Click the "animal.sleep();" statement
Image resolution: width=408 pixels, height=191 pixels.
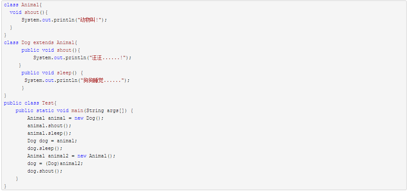pyautogui.click(x=49, y=133)
